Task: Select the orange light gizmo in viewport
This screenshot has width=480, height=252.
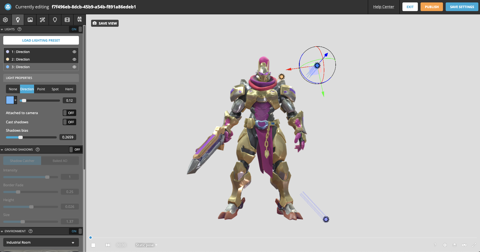Action: pyautogui.click(x=282, y=77)
